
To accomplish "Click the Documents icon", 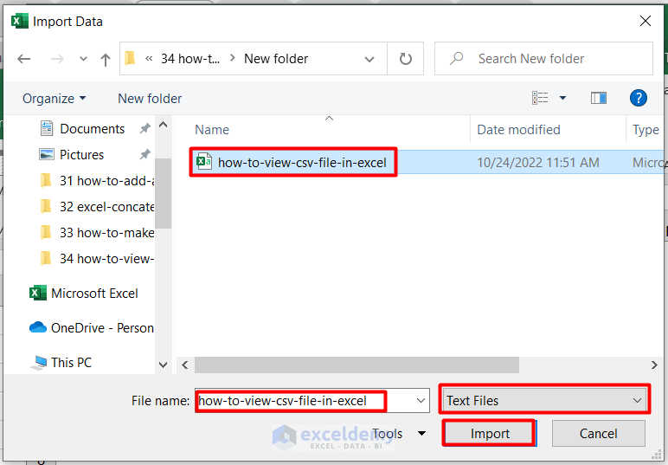I will (47, 128).
